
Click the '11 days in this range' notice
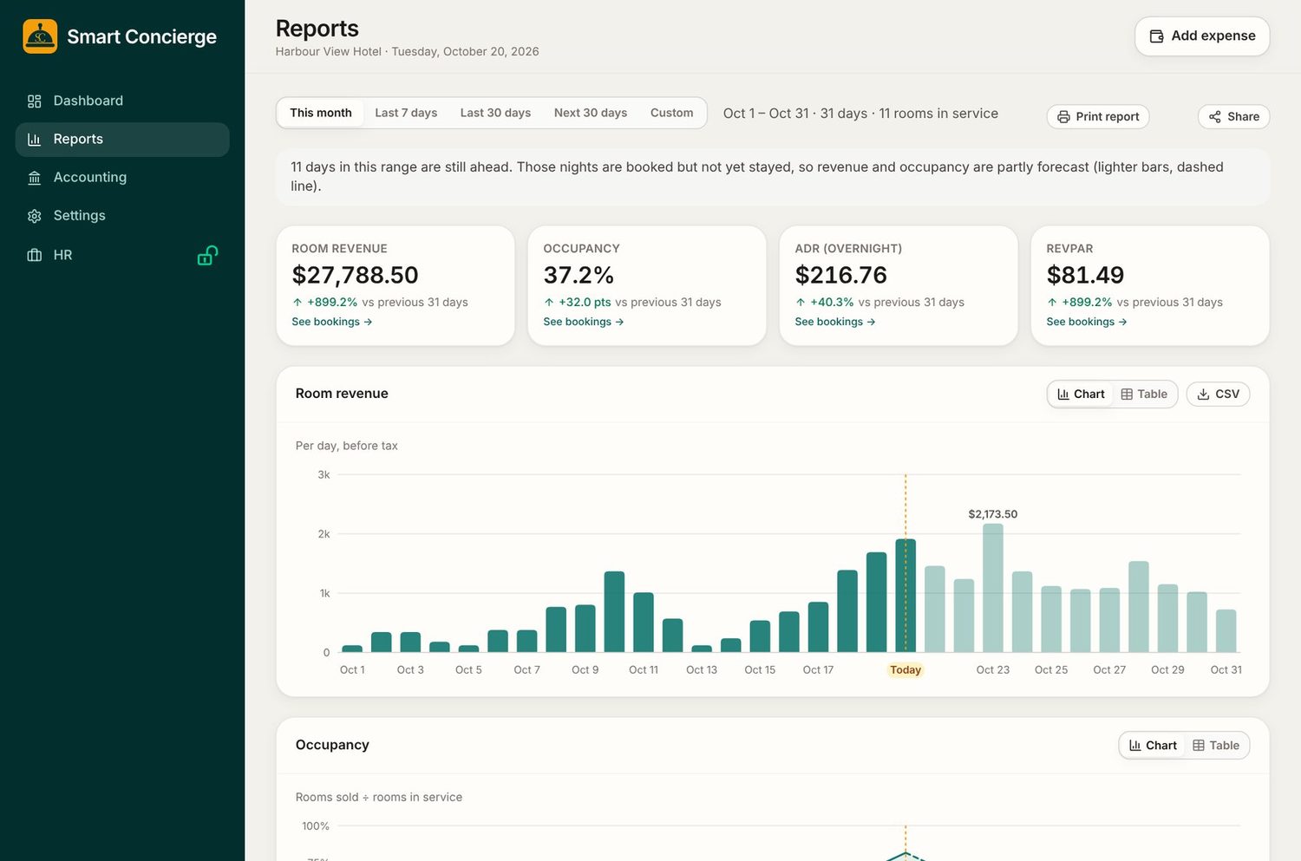(773, 177)
